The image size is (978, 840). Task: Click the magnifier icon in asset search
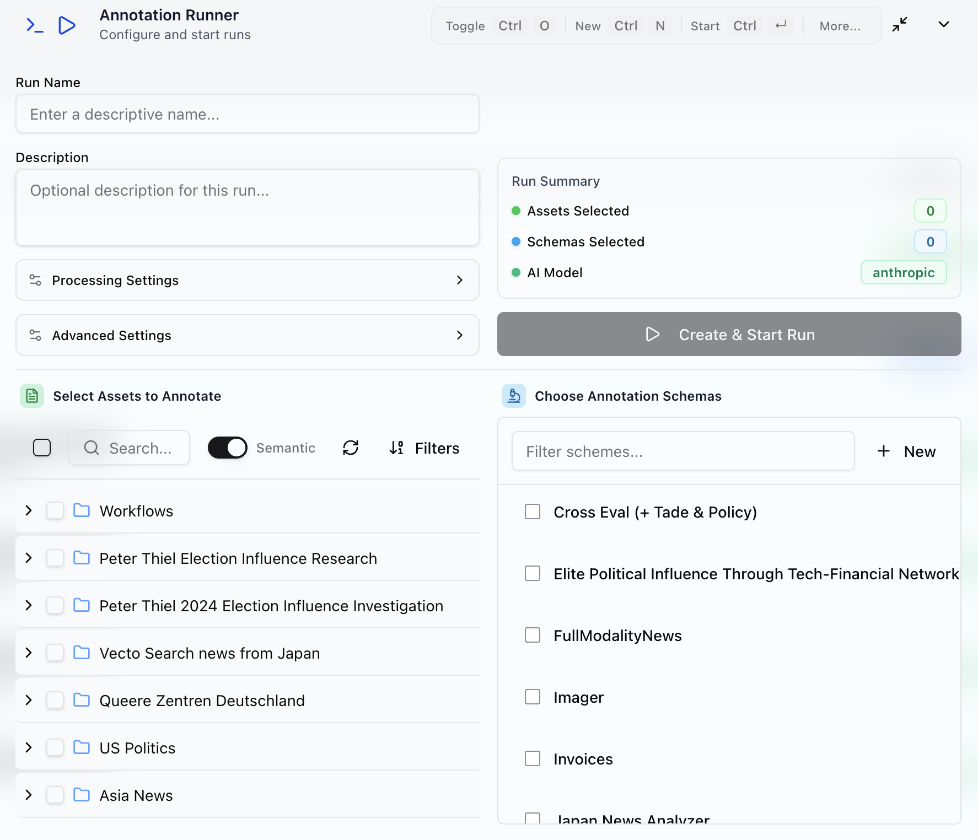click(x=92, y=448)
